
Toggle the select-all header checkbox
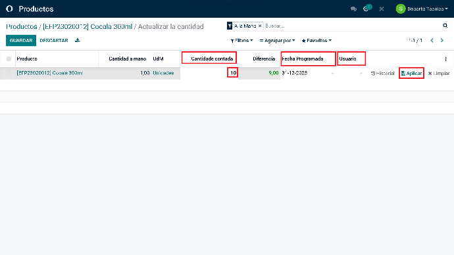coord(9,58)
